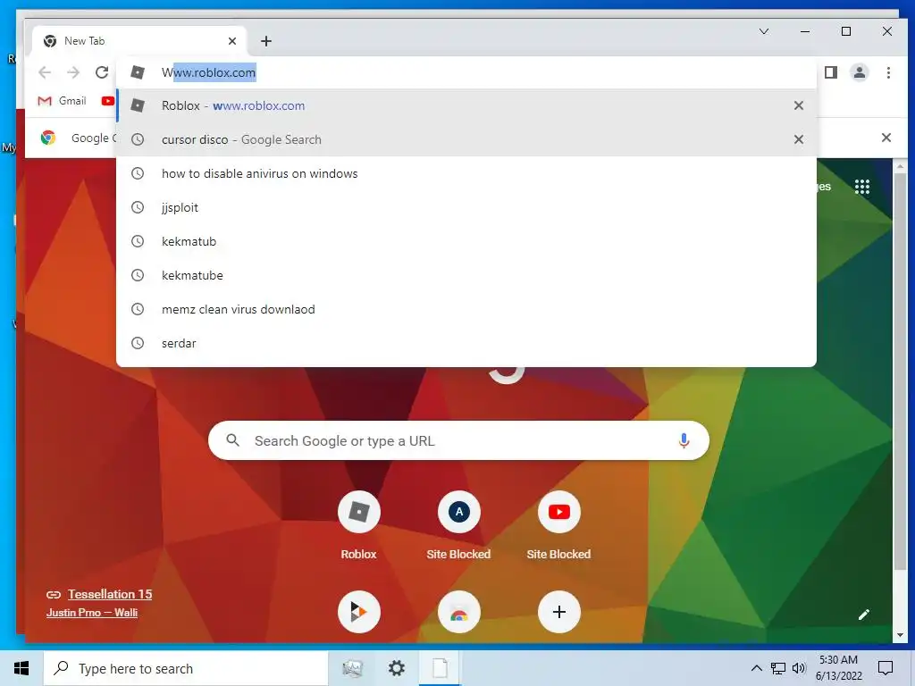Choose the kekmatube suggestion

pos(466,275)
